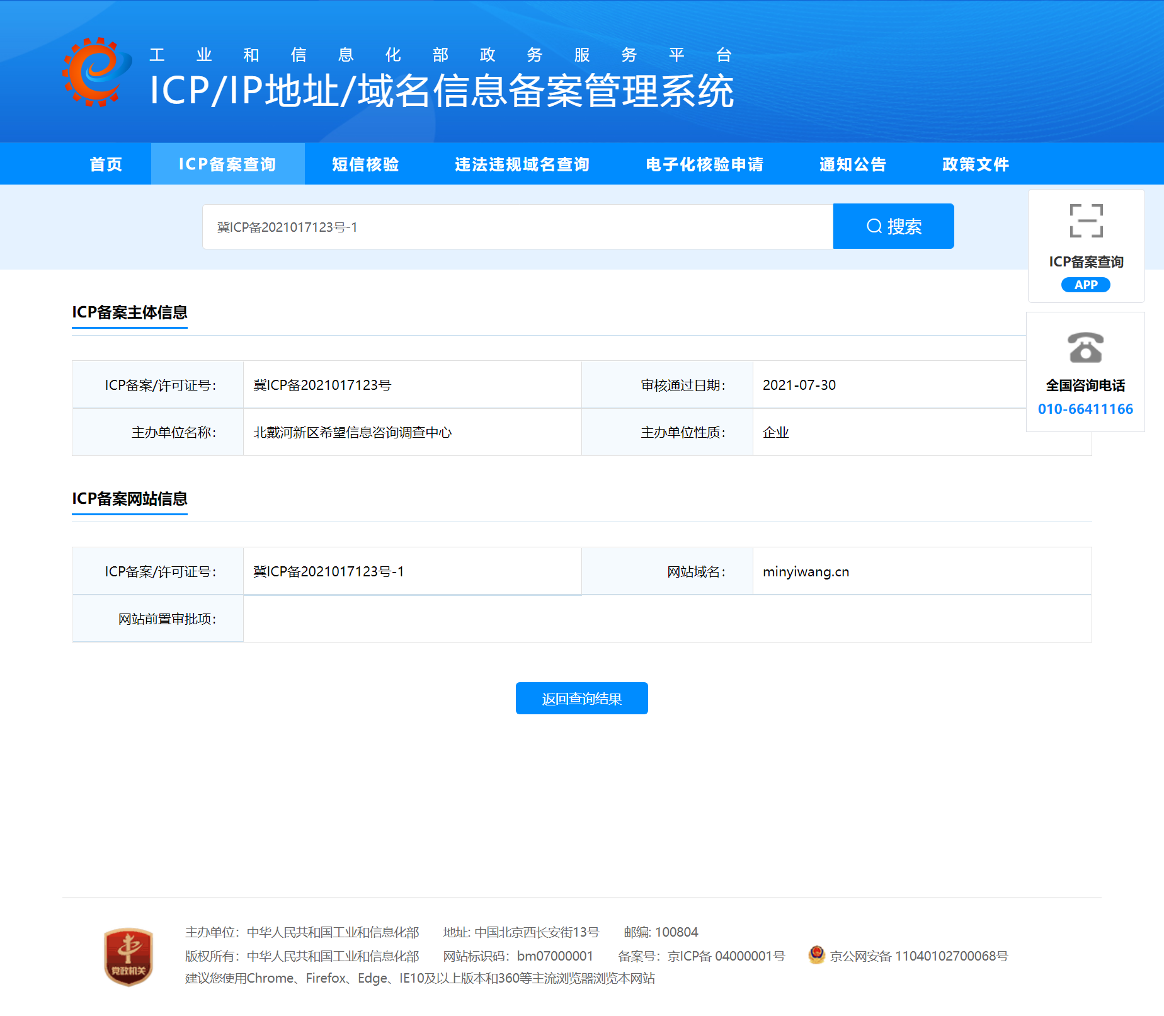Open 违法违规域名查询 tab

coord(522,164)
